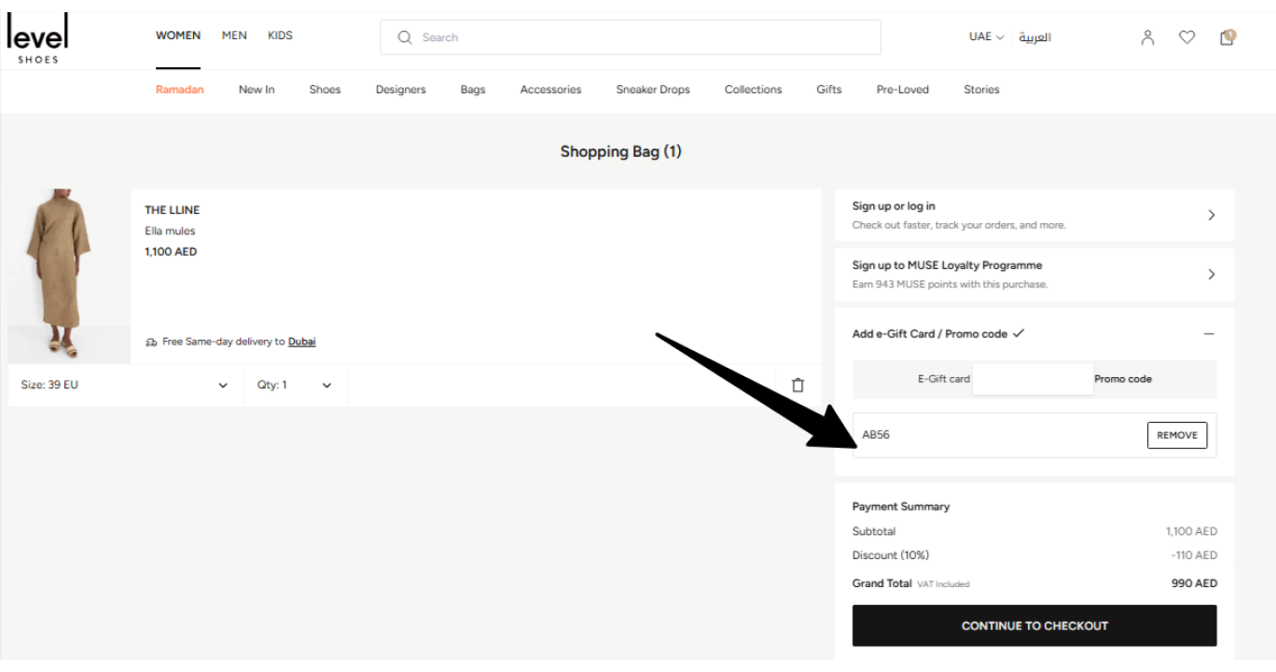
Task: Click the REMOVE promo code button
Action: point(1177,435)
